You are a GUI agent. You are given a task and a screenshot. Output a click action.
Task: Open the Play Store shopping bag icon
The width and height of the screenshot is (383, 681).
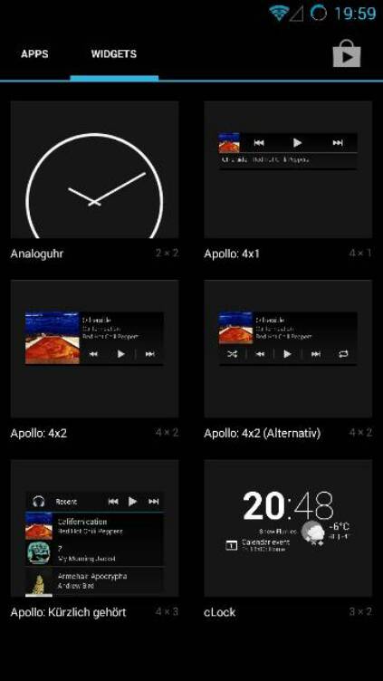[x=347, y=53]
